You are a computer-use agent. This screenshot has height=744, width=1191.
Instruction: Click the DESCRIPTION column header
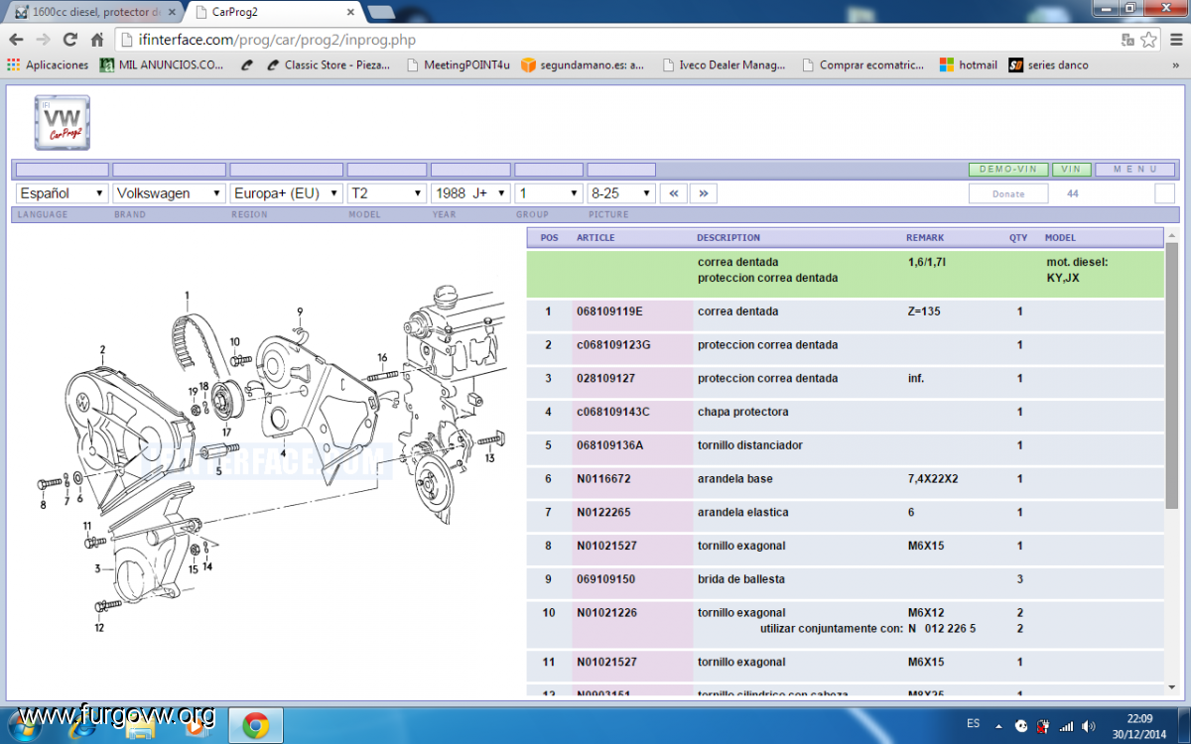pyautogui.click(x=728, y=238)
